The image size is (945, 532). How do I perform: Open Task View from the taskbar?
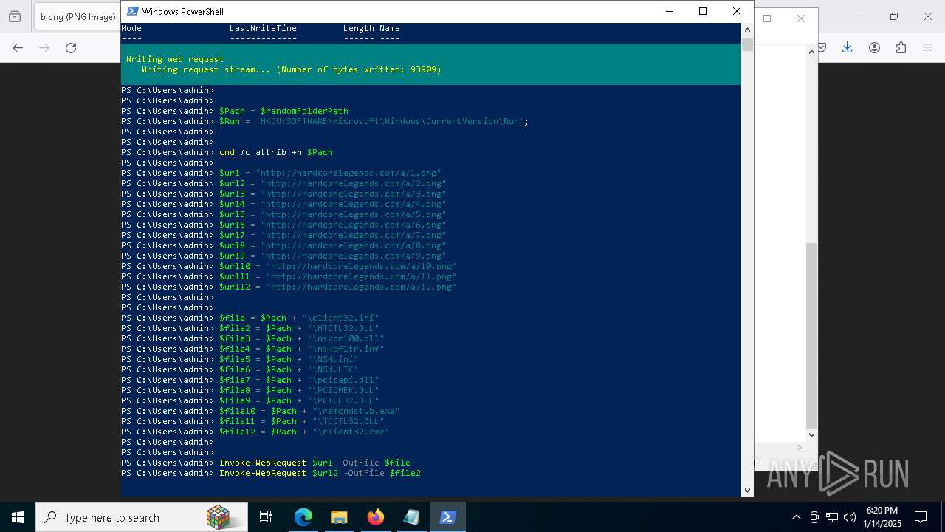coord(266,517)
